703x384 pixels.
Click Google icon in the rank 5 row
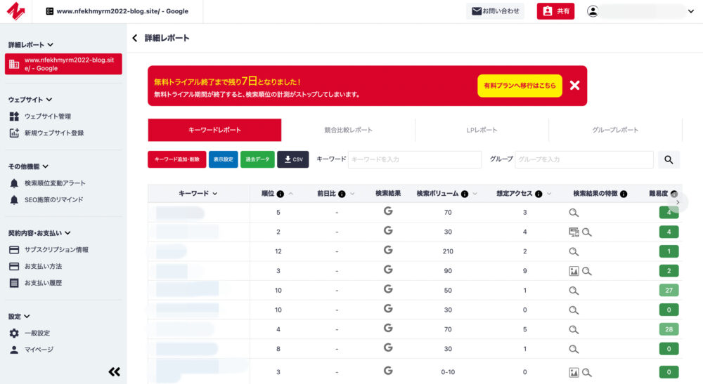[388, 211]
